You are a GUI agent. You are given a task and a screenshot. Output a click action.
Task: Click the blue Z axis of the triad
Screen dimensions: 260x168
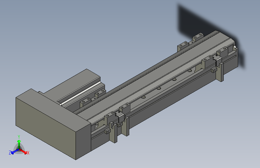(x=15, y=152)
